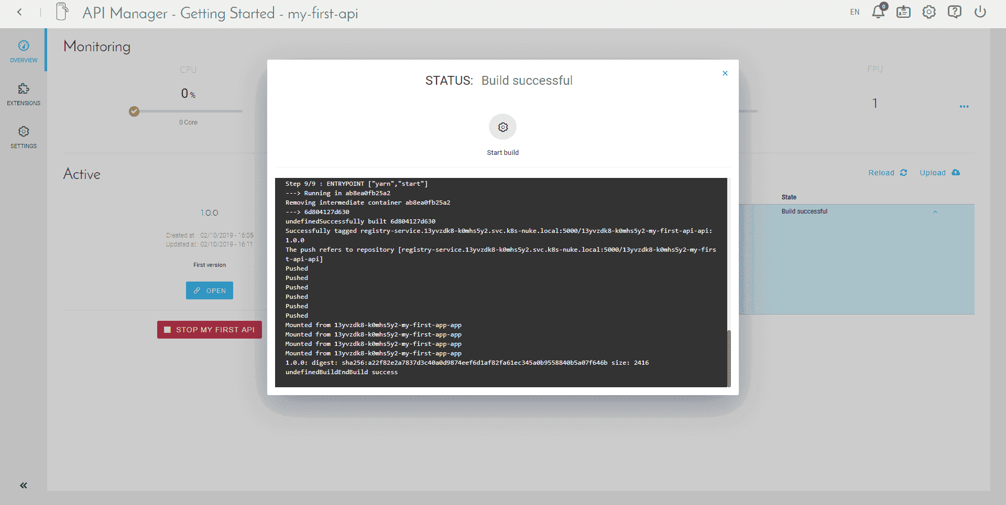
Task: Collapse the Build successful row chevron
Action: tap(935, 212)
